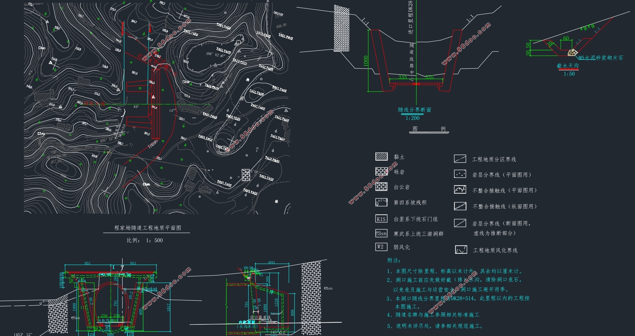This screenshot has height=336, width=635.
Task: Click the 附注 notes heading
Action: [394, 260]
